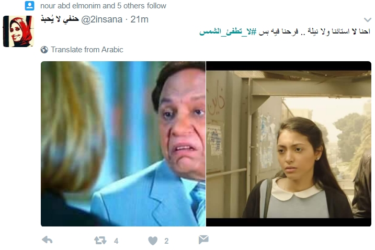Click the blue person follower icon
375x250 pixels.
(x=30, y=6)
